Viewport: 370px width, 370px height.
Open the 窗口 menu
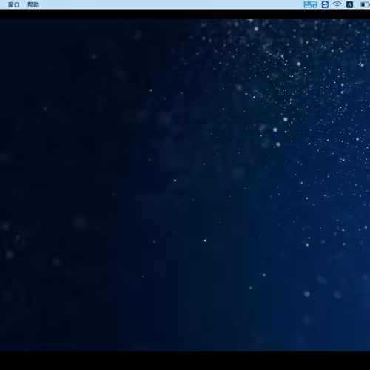coord(14,4)
